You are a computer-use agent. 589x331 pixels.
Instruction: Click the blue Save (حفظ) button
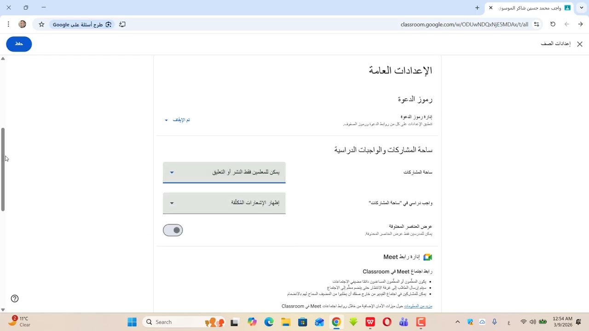[x=19, y=44]
